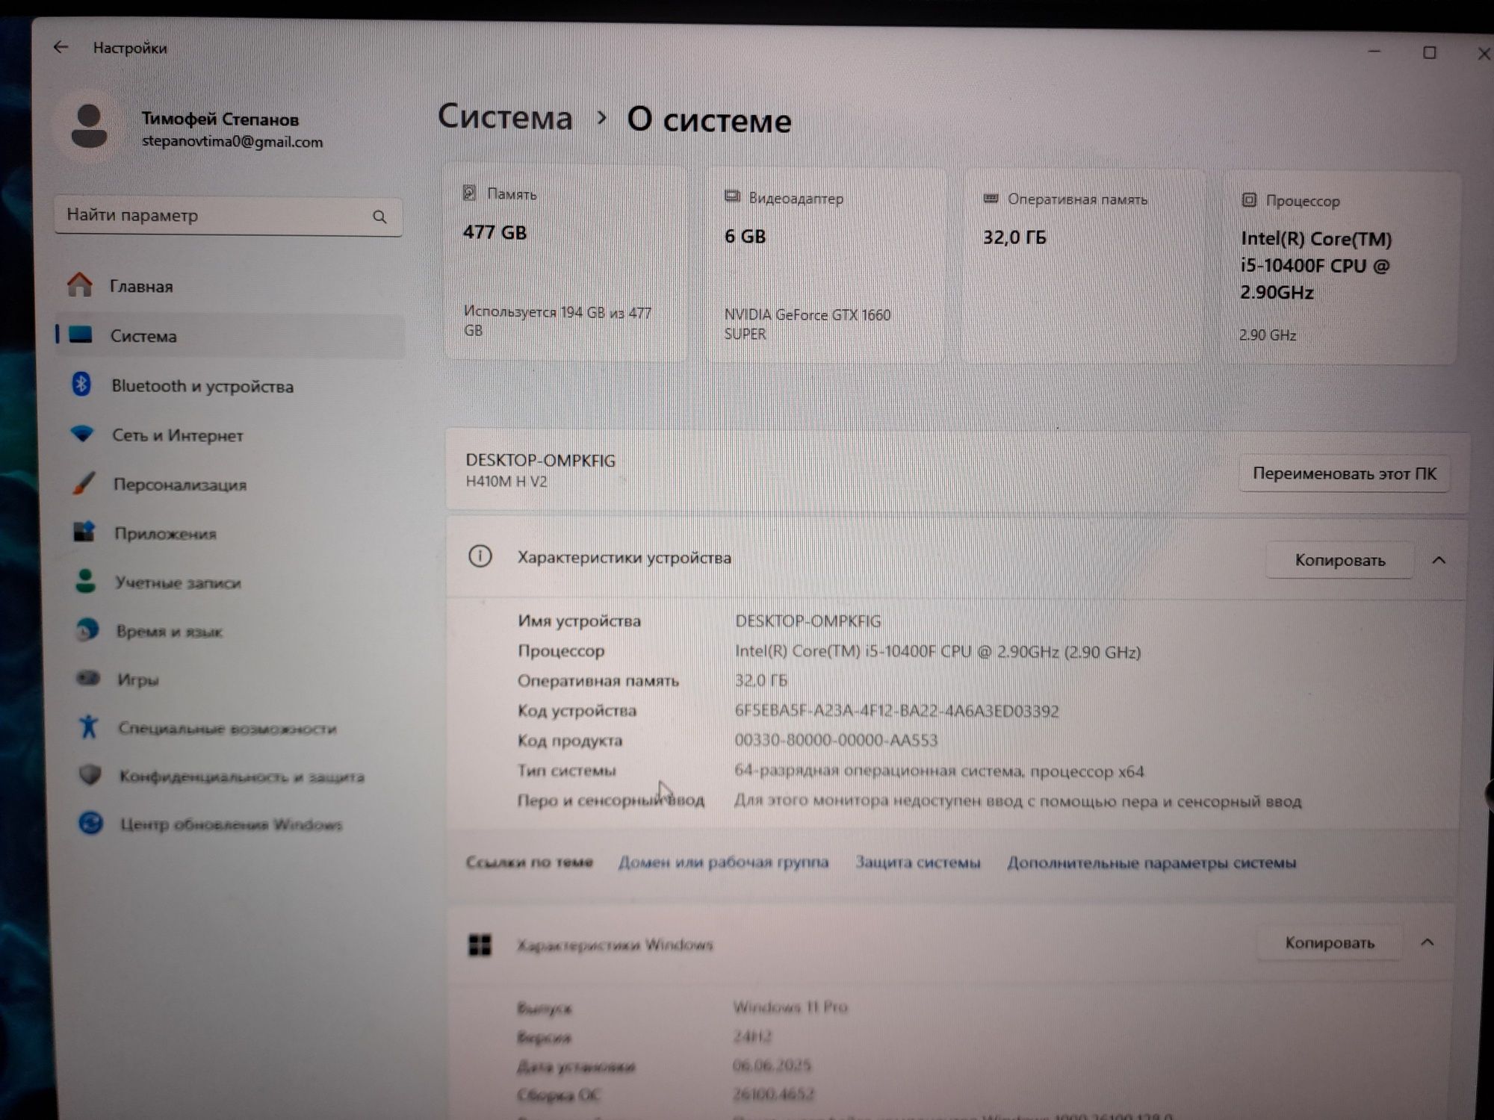Viewport: 1494px width, 1120px height.
Task: Click Система in the breadcrumb
Action: pyautogui.click(x=505, y=117)
